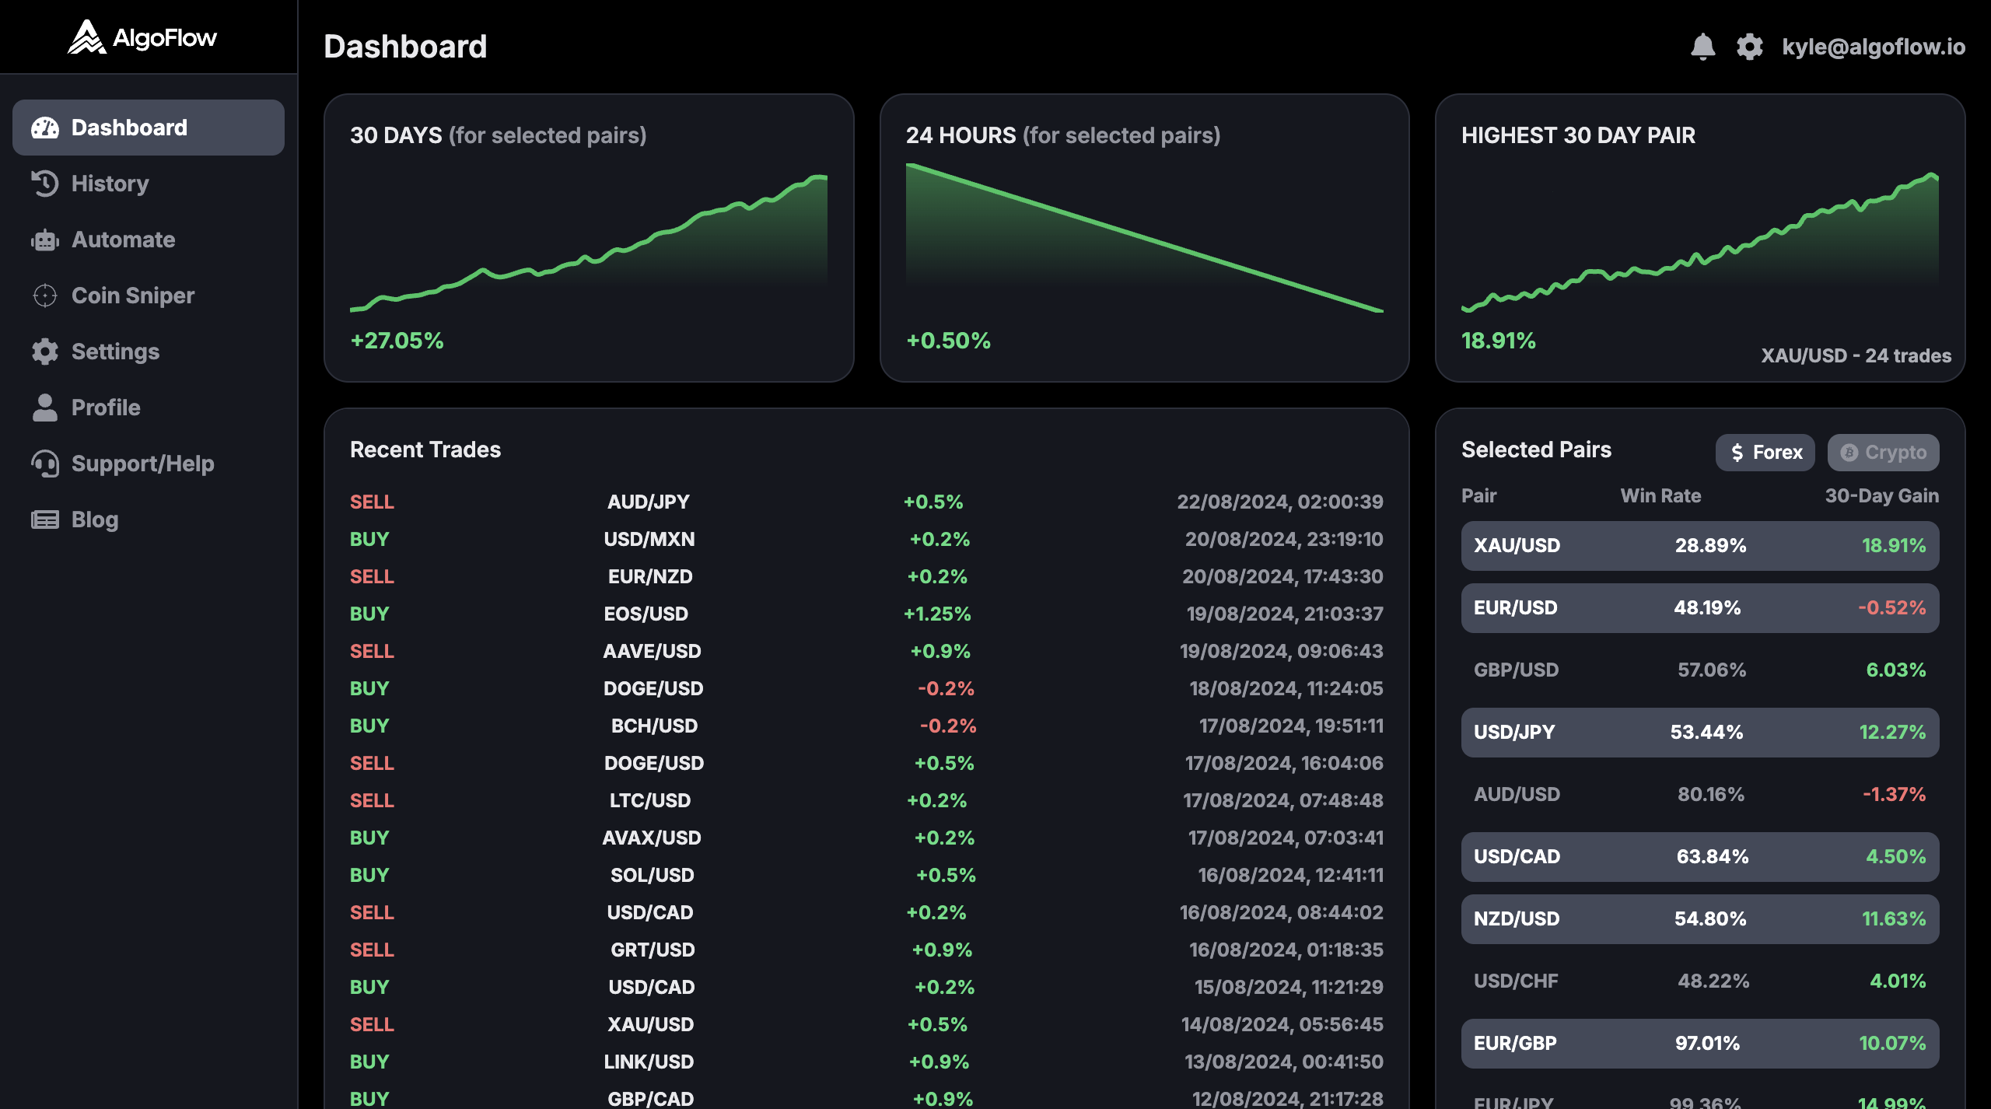Toggle the EUR/GBP pair selection
1991x1109 pixels.
(x=1700, y=1044)
